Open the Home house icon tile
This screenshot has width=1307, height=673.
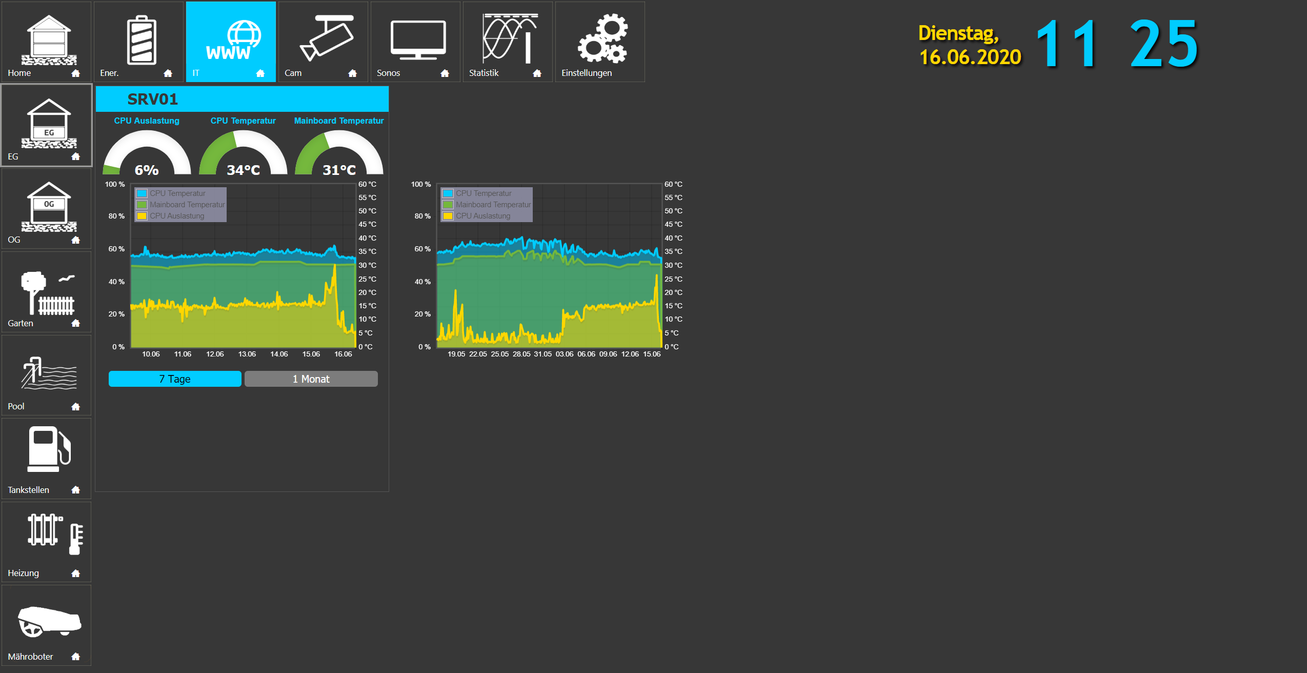point(47,42)
